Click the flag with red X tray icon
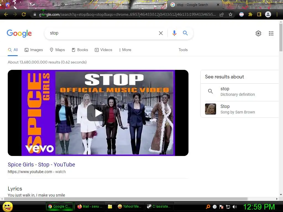The height and width of the screenshot is (212, 283). pos(221,207)
